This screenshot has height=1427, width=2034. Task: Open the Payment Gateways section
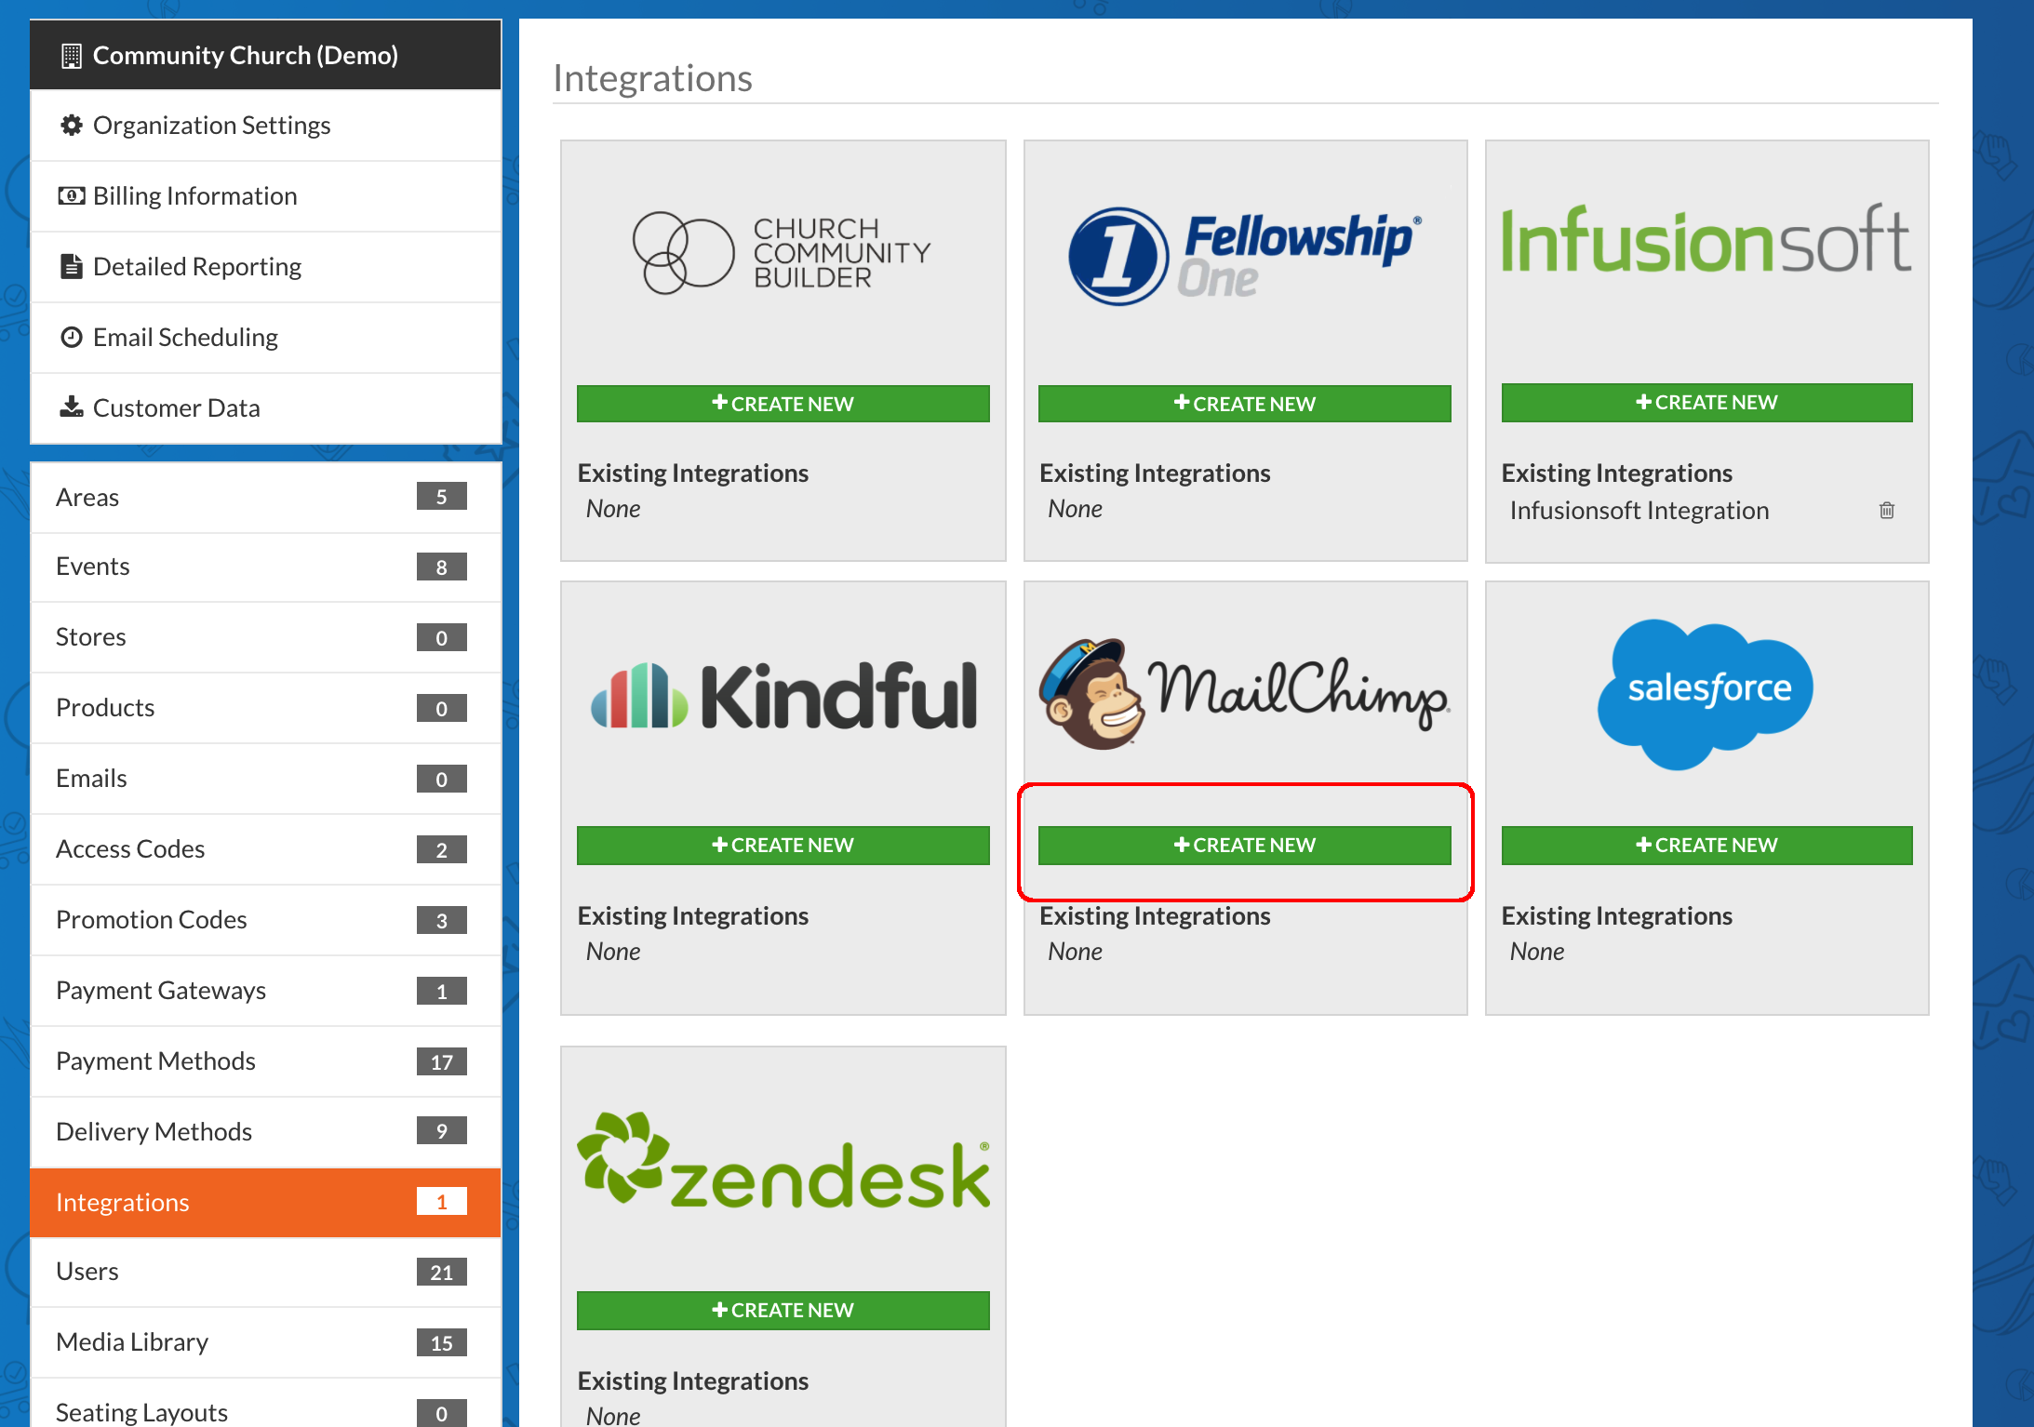click(x=160, y=991)
